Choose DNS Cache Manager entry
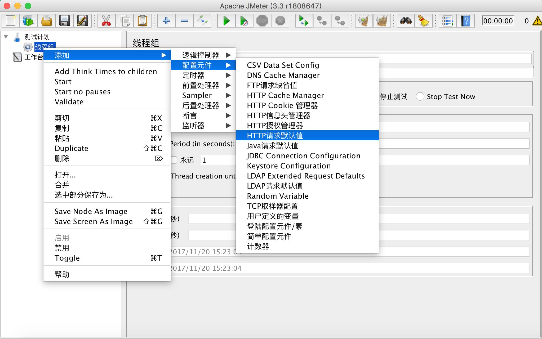The width and height of the screenshot is (542, 339). (x=307, y=75)
